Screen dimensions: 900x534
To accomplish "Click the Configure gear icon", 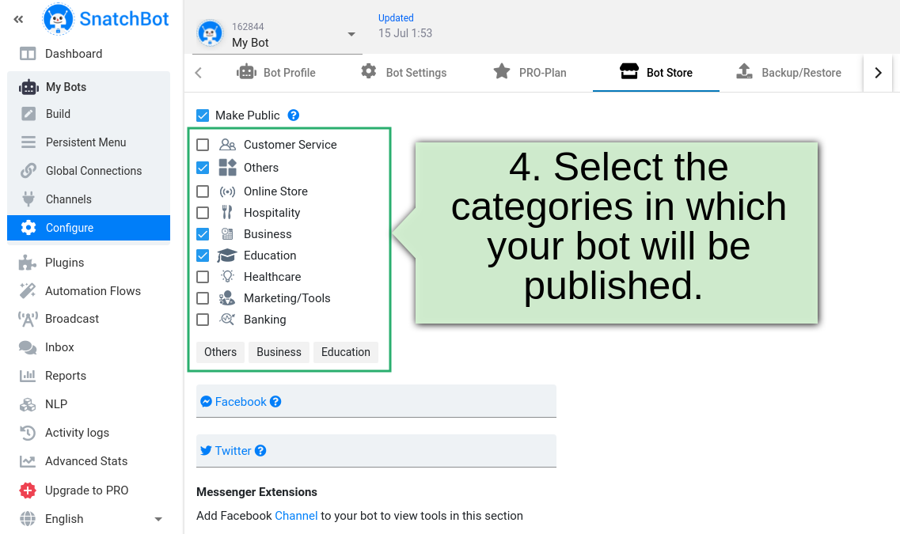I will coord(28,228).
